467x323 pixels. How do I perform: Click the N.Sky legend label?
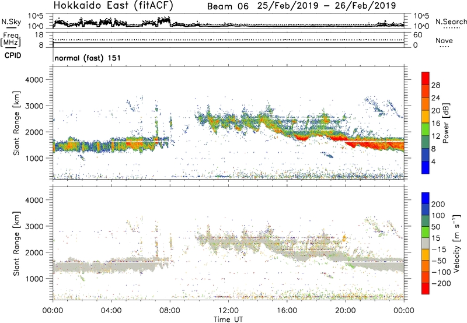(11, 22)
